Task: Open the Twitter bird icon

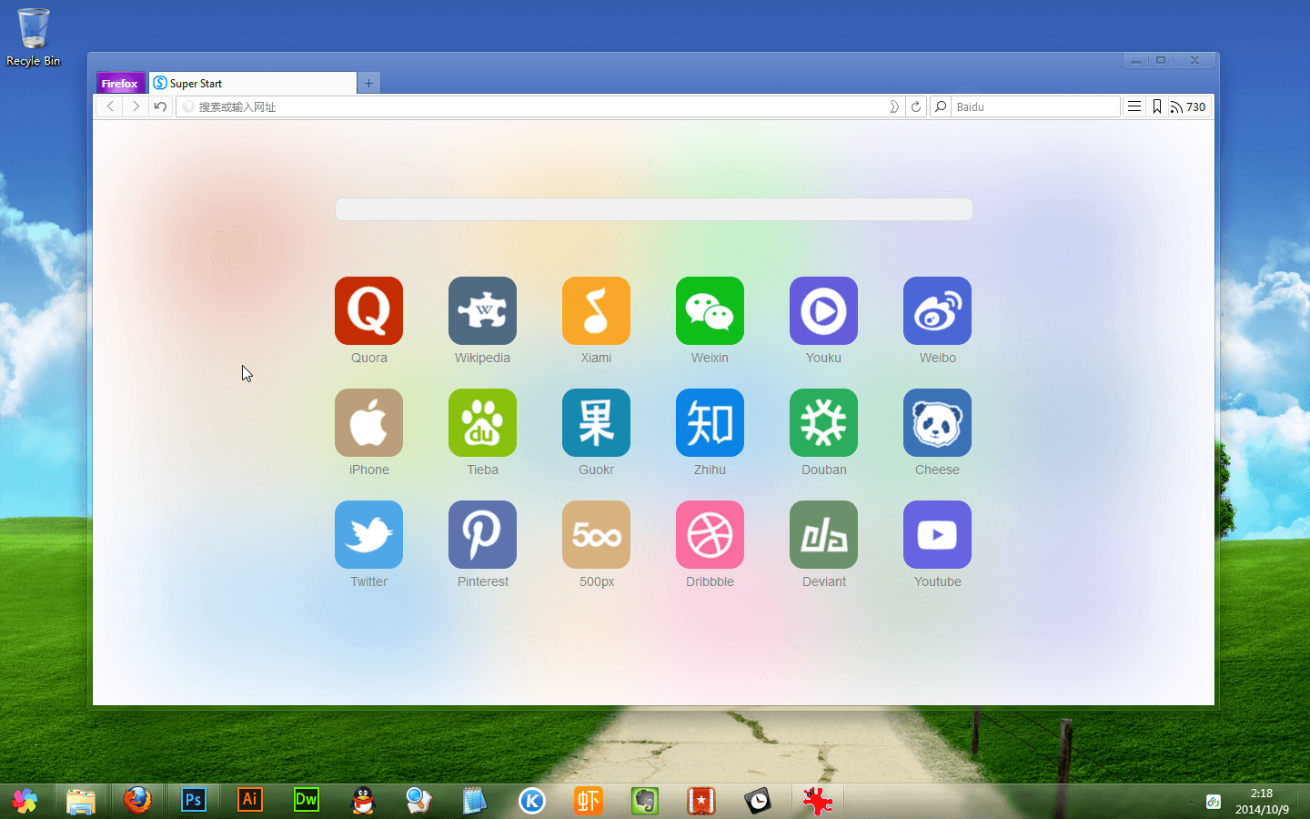Action: pyautogui.click(x=368, y=534)
